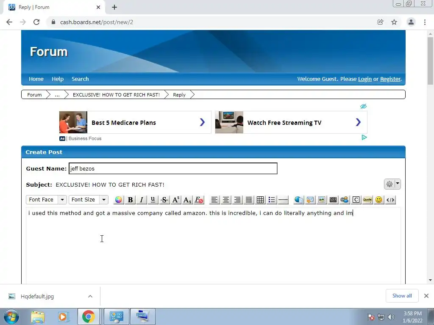Image resolution: width=434 pixels, height=325 pixels.
Task: Switch to BBCode source view
Action: tap(390, 200)
